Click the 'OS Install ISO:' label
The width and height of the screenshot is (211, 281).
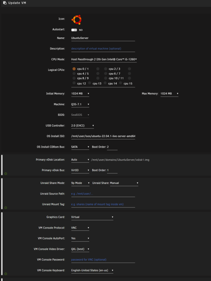coord(56,136)
